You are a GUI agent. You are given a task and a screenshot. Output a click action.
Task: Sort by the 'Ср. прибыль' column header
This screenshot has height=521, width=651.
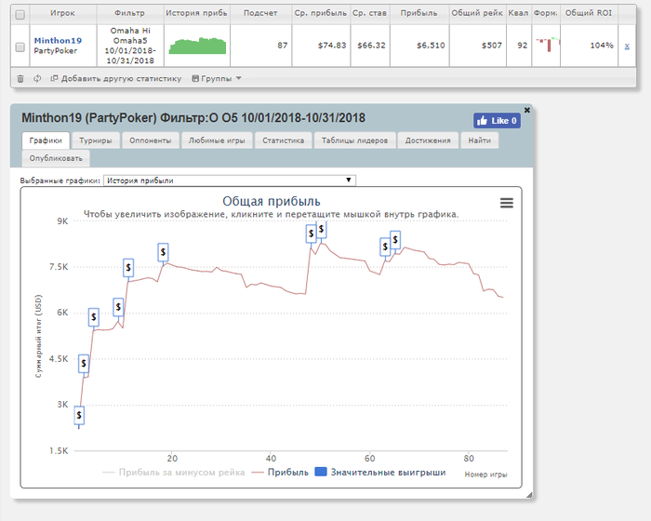321,13
